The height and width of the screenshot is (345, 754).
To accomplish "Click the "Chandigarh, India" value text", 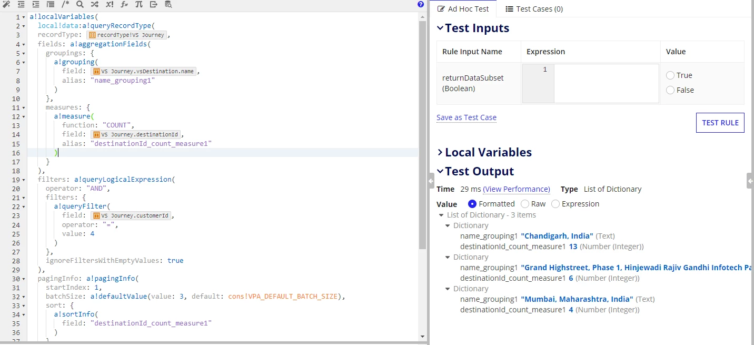I will click(x=557, y=236).
